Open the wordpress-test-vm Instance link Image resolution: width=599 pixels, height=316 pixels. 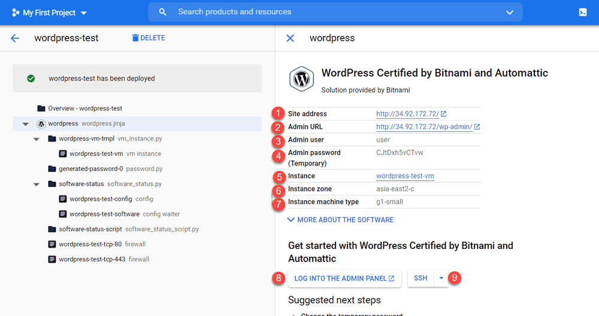tap(405, 176)
